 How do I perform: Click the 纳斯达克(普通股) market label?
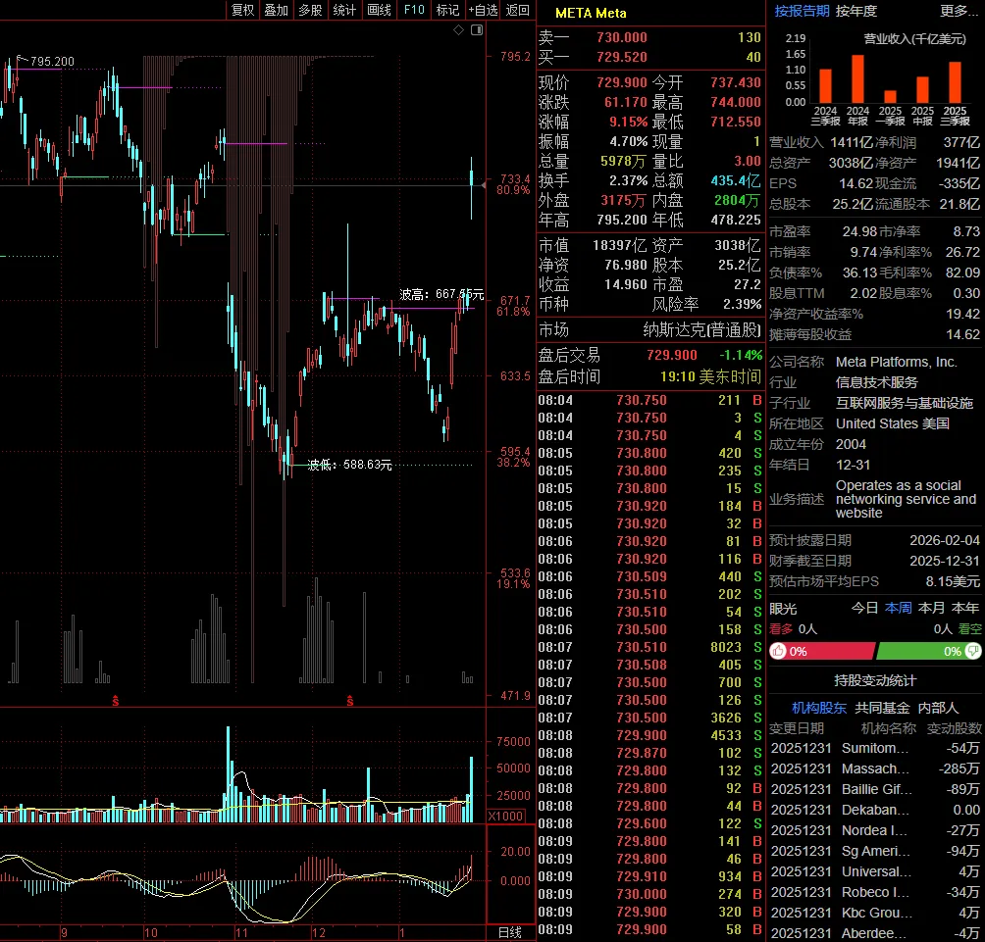[701, 330]
